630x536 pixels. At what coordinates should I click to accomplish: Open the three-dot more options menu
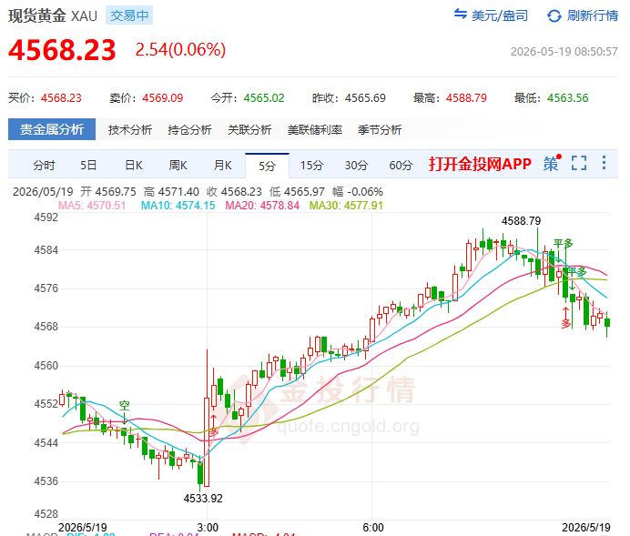pos(604,163)
